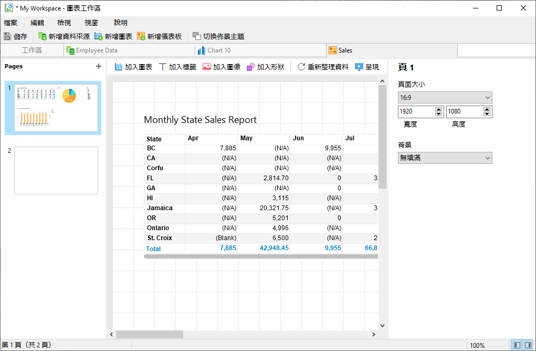The width and height of the screenshot is (536, 351).
Task: Click 新增圖表 in the main toolbar
Action: 99,36
